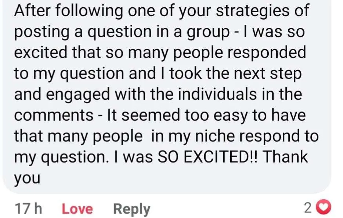343x218 pixels.
Task: Click the word "After" starting the comment
Action: click(x=33, y=11)
